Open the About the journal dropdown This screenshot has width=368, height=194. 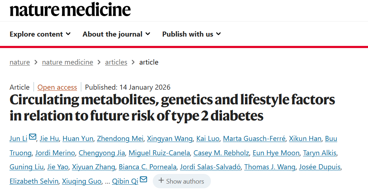click(x=116, y=34)
